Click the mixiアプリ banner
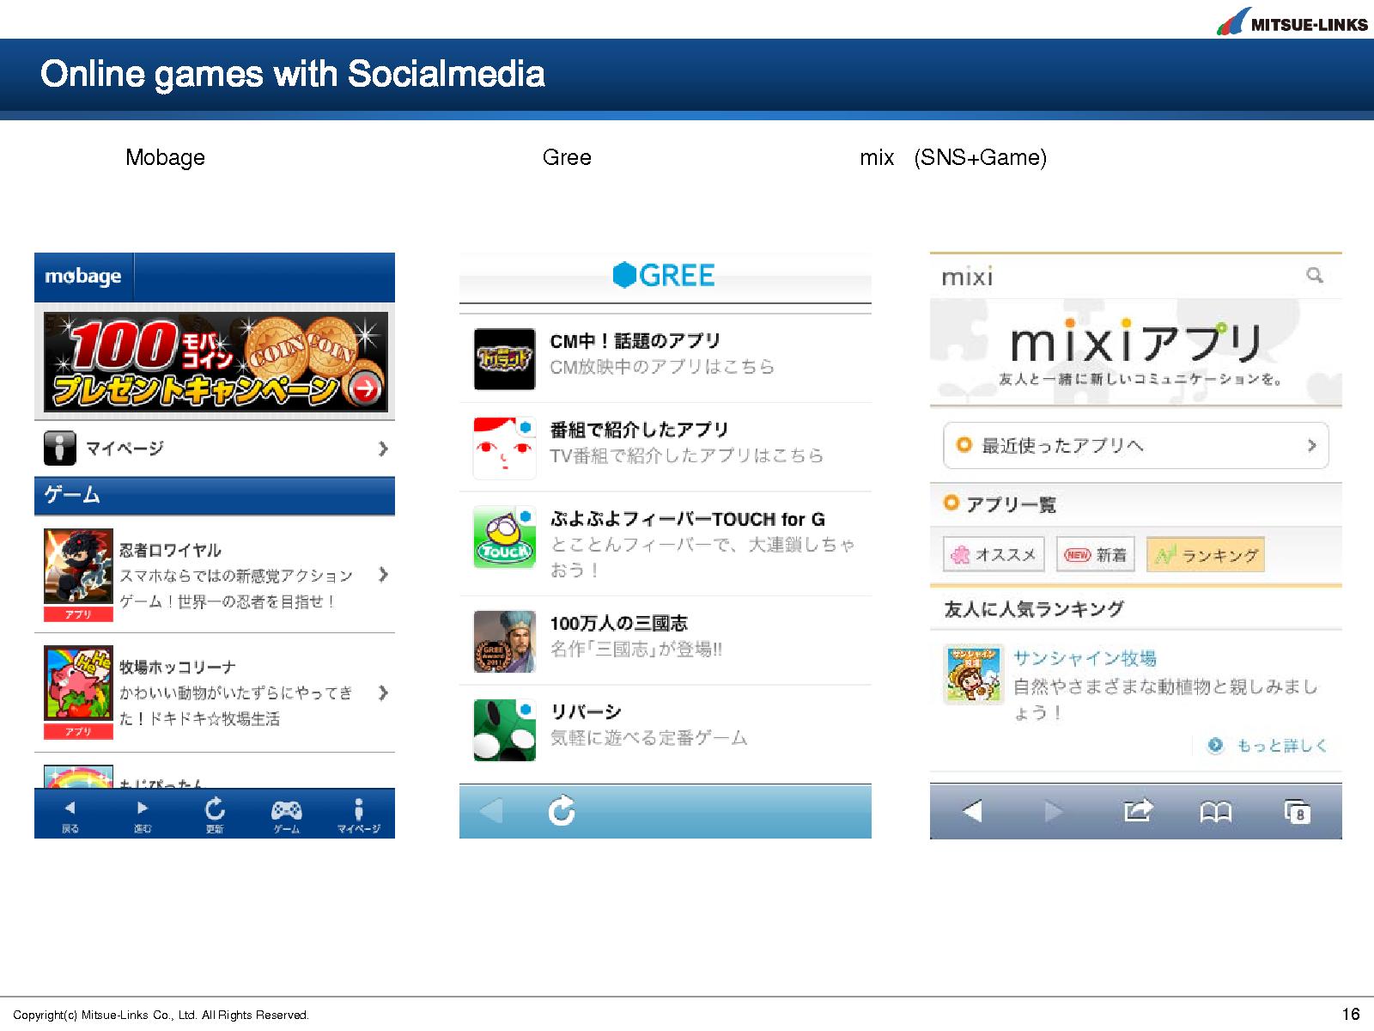1374x1031 pixels. 1136,352
